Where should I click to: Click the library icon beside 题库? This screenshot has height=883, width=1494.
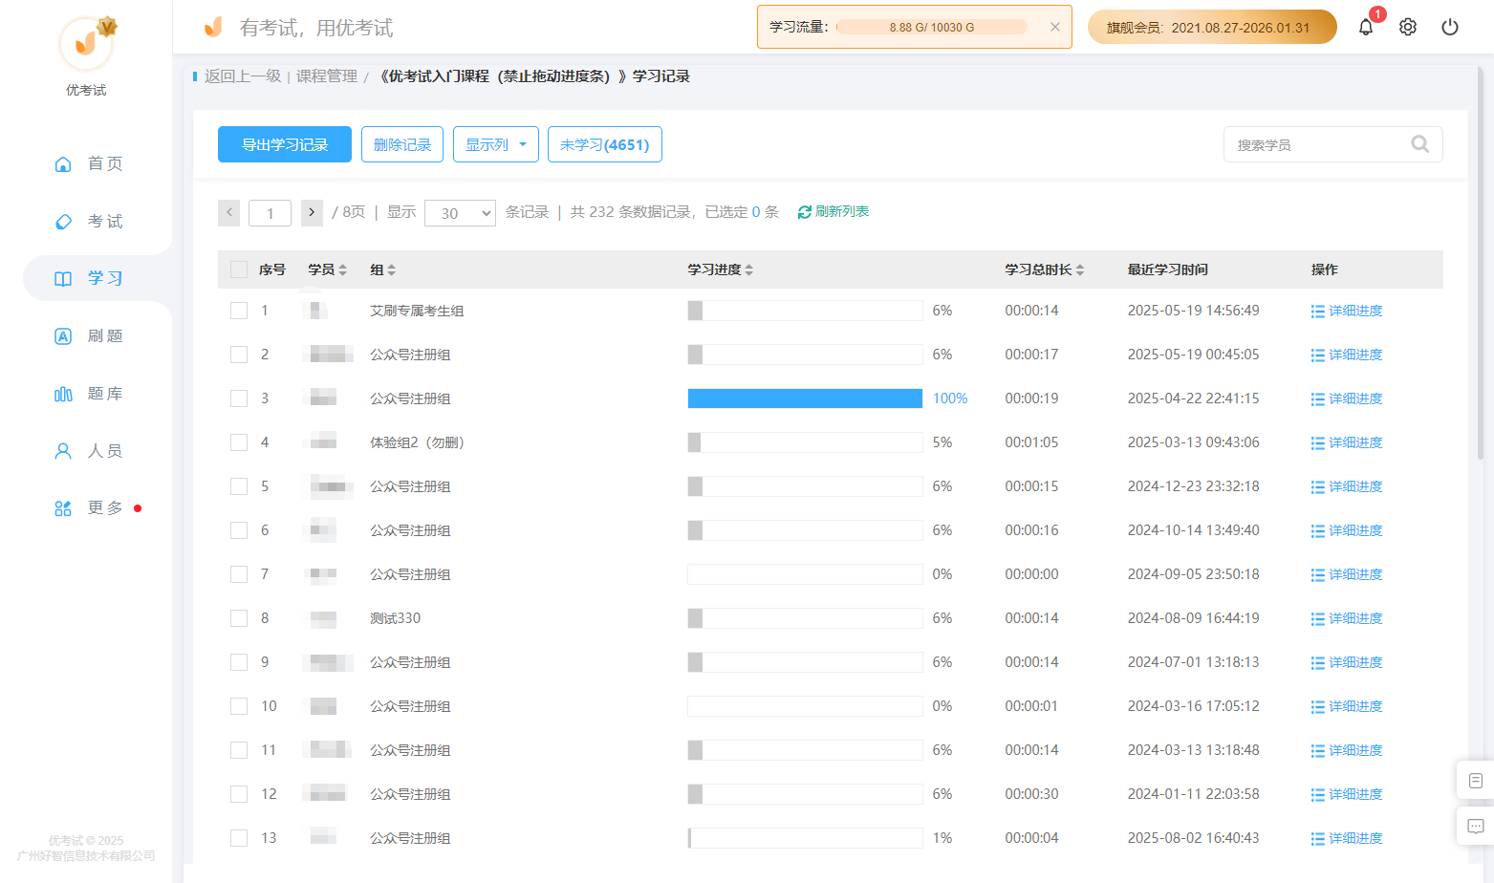click(x=63, y=394)
